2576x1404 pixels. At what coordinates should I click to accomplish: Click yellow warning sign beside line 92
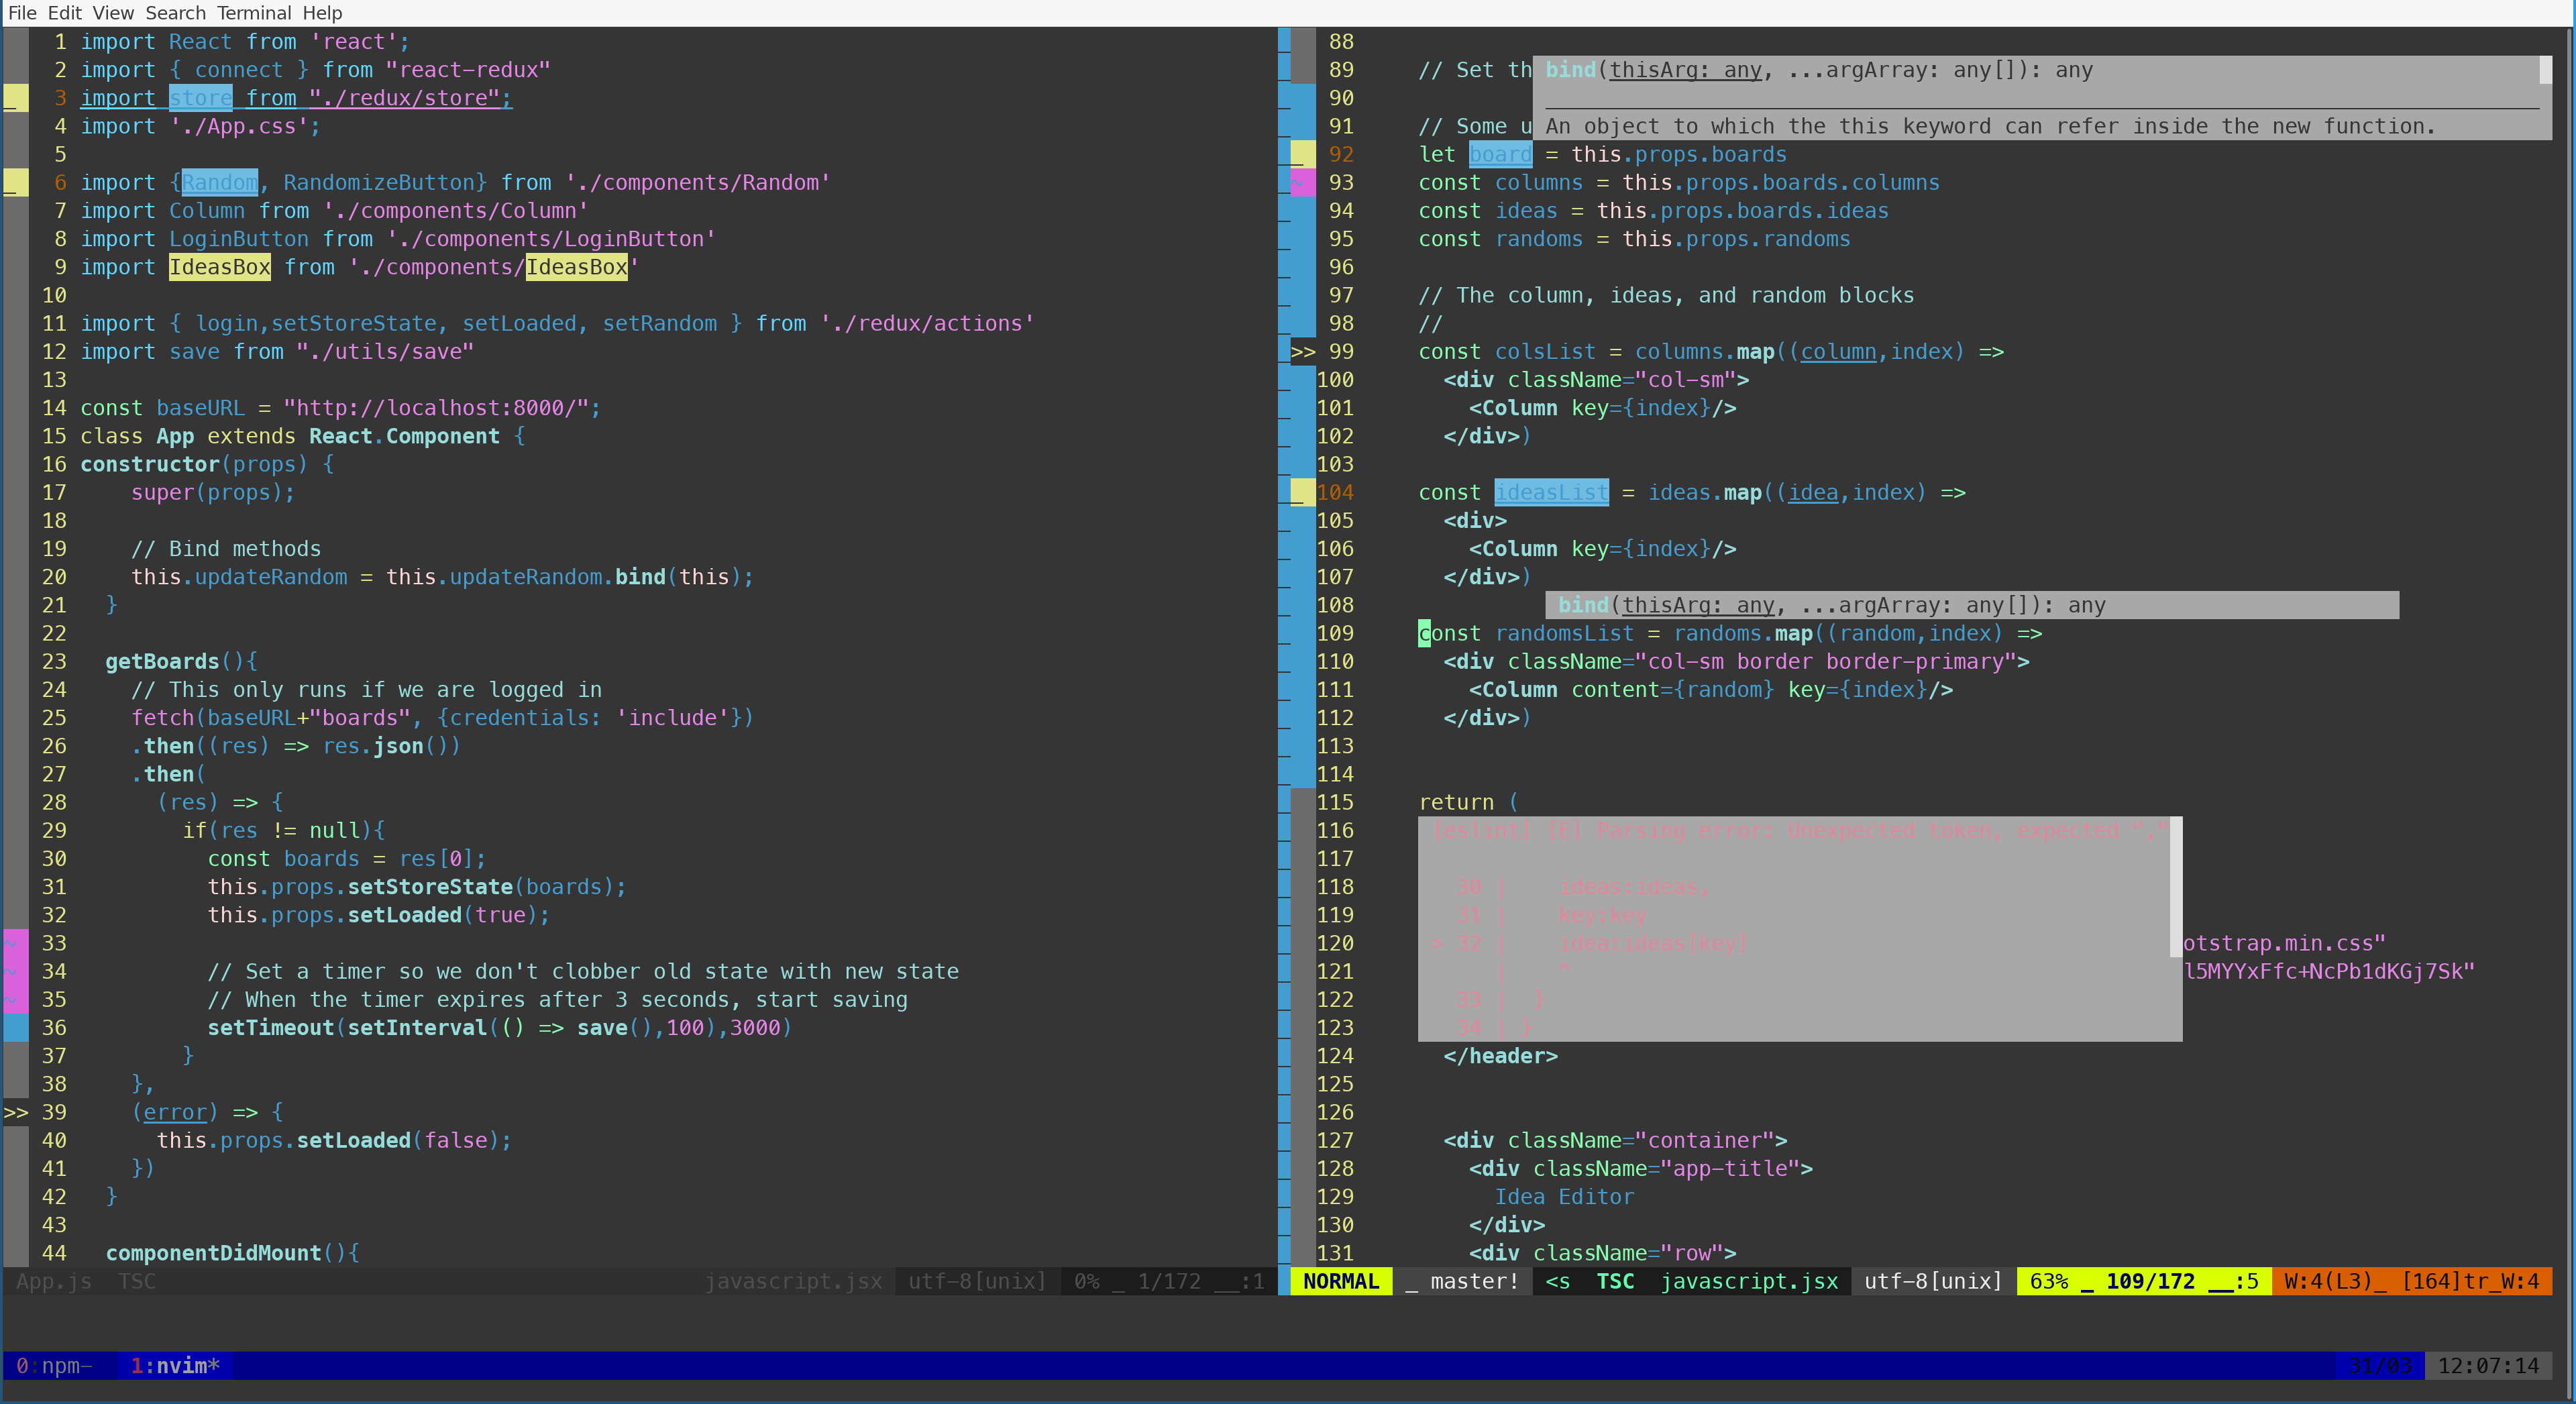(x=1303, y=155)
